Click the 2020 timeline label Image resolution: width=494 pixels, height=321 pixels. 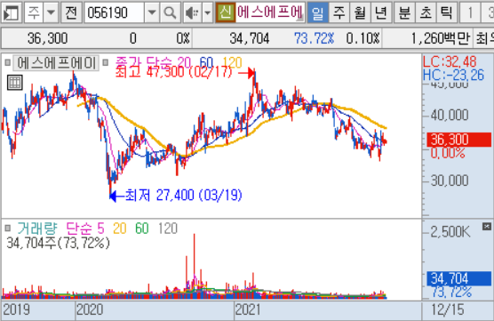pyautogui.click(x=90, y=309)
